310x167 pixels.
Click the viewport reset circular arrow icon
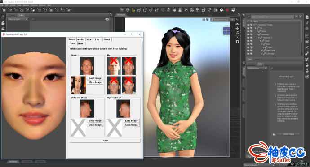(238, 41)
